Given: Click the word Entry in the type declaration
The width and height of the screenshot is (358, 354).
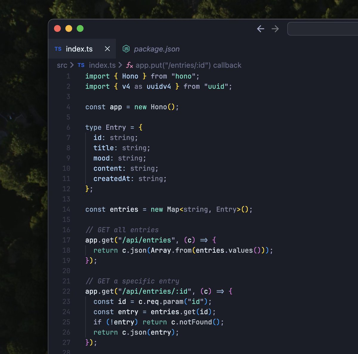Looking at the screenshot, I should pyautogui.click(x=116, y=127).
